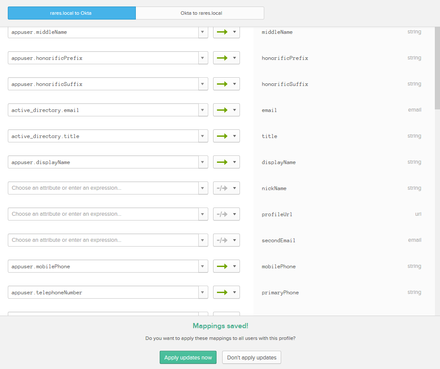The image size is (440, 369).
Task: Click the green mapping arrow for mobilePhone
Action: (222, 267)
